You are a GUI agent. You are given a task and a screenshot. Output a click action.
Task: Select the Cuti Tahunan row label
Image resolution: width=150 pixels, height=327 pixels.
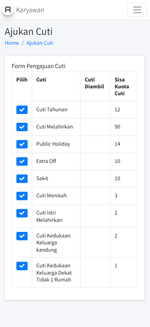(x=52, y=109)
